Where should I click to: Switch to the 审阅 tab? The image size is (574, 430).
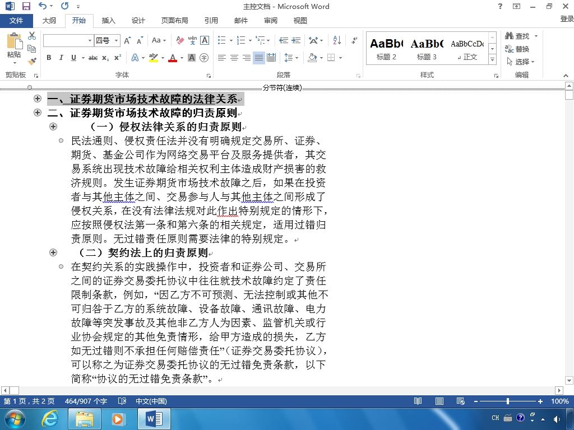pyautogui.click(x=271, y=21)
